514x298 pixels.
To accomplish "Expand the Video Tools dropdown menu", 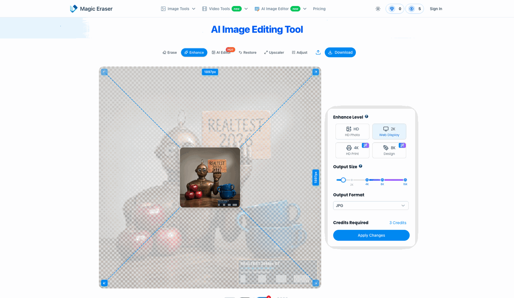I will click(x=225, y=9).
